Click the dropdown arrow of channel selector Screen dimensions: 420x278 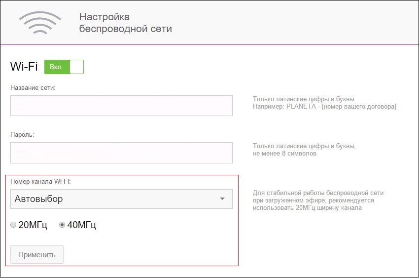coord(222,199)
